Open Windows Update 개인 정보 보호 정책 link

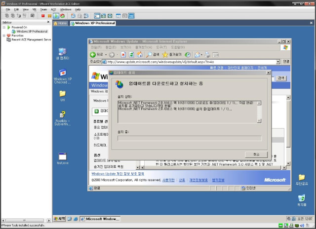click(x=118, y=174)
